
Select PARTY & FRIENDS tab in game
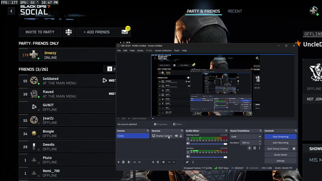tap(204, 11)
